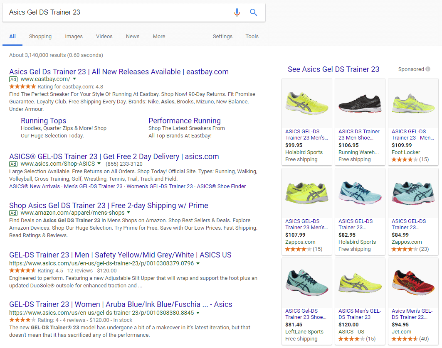Viewport: 442px width, 348px height.
Task: Select the News tab
Action: coord(132,37)
